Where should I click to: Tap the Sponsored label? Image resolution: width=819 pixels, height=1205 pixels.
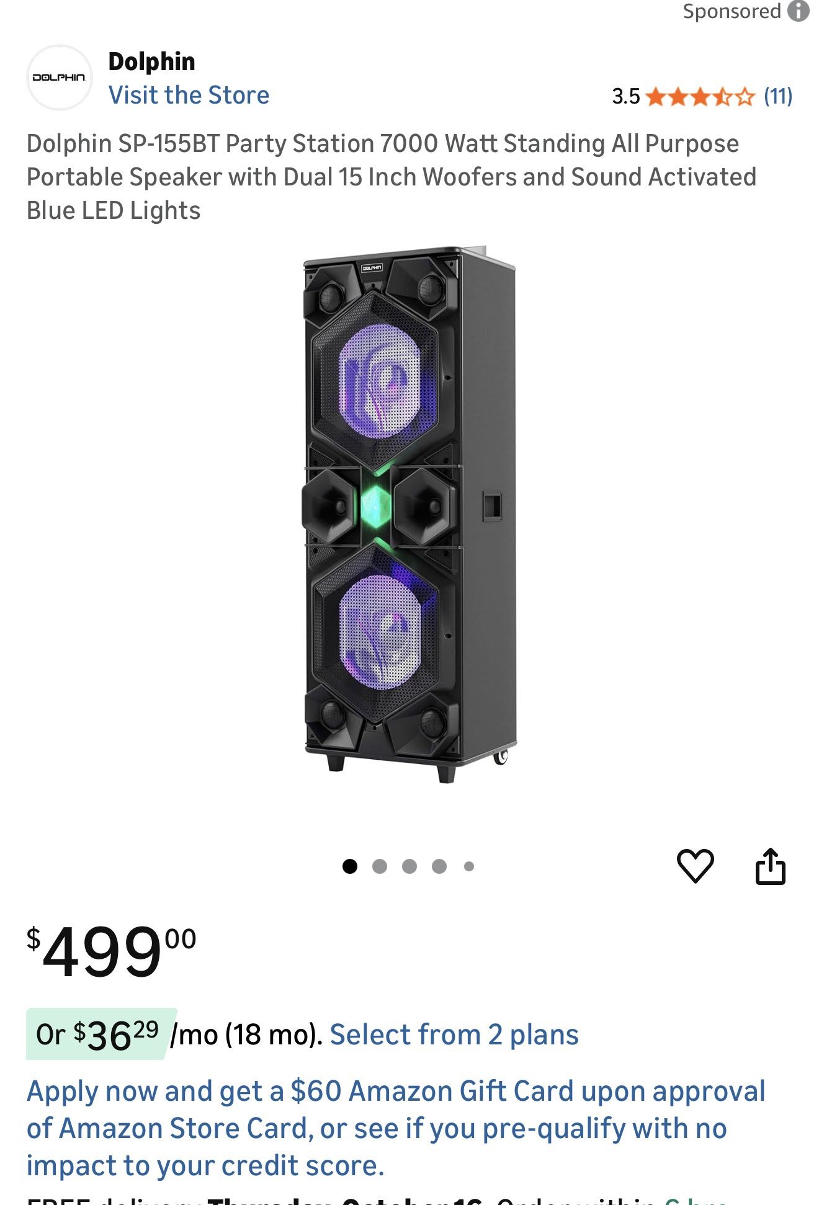(x=732, y=11)
